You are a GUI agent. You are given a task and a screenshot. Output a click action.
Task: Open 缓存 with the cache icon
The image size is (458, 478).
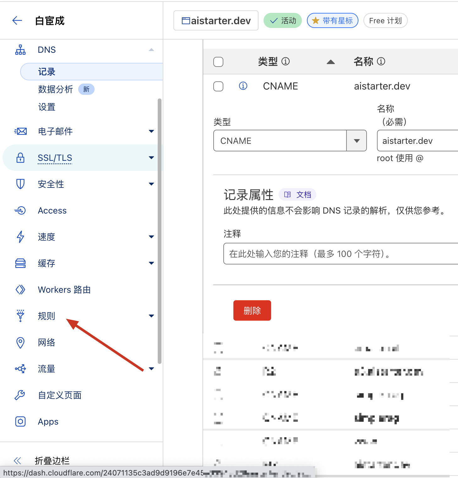click(20, 263)
